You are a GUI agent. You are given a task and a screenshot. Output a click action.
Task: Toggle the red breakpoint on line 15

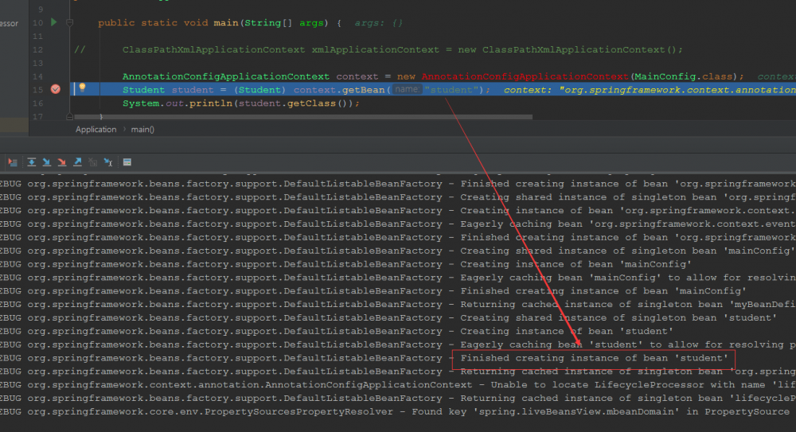pyautogui.click(x=56, y=89)
